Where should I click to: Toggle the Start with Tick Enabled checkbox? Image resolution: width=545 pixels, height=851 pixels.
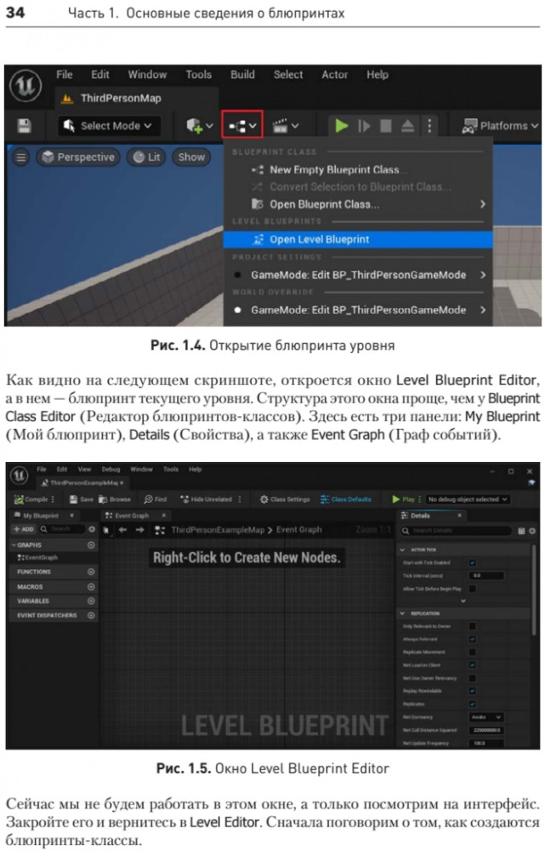click(x=473, y=563)
